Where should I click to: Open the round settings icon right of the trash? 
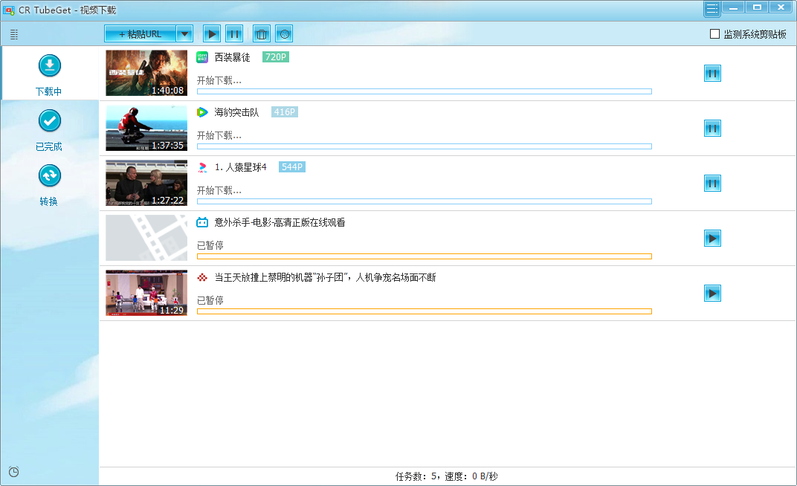pos(283,33)
